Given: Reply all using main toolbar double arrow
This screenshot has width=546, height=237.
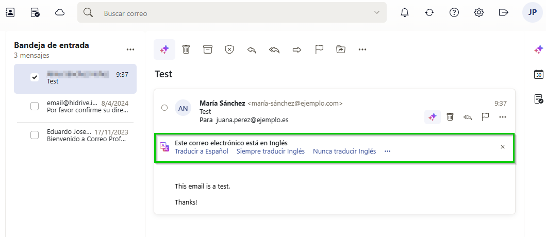Looking at the screenshot, I should 274,50.
